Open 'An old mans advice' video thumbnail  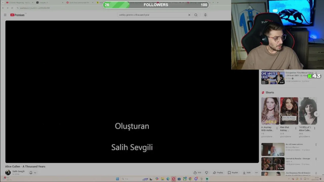pos(273,149)
